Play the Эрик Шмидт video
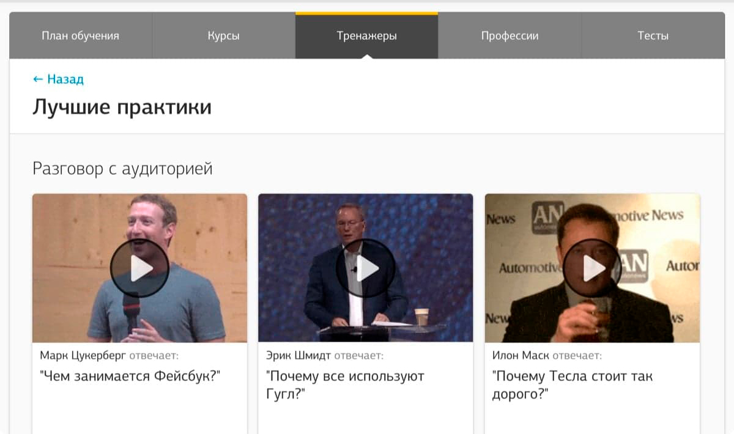The image size is (734, 434). pyautogui.click(x=366, y=268)
